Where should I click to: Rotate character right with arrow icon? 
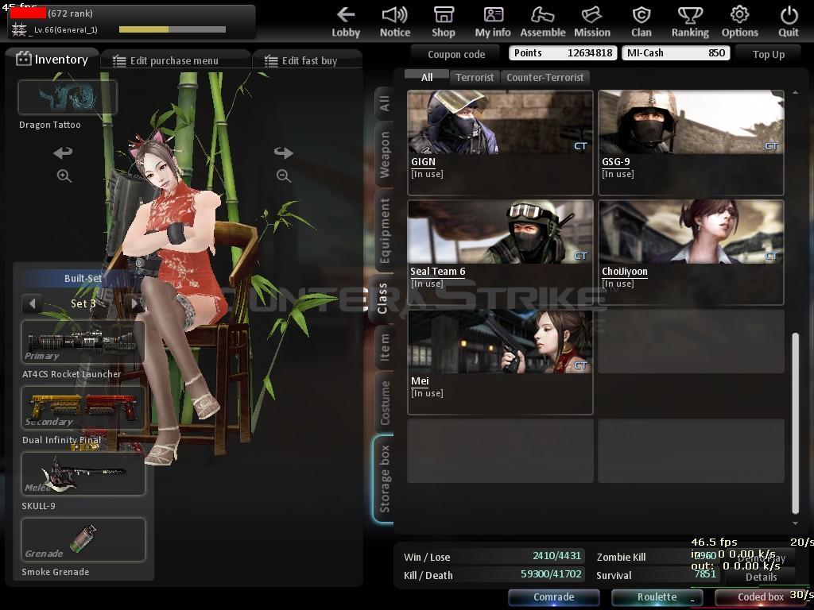click(x=284, y=152)
